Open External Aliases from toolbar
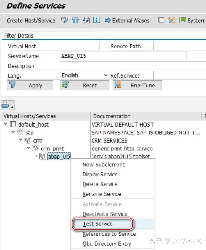This screenshot has width=206, height=250. pyautogui.click(x=127, y=21)
